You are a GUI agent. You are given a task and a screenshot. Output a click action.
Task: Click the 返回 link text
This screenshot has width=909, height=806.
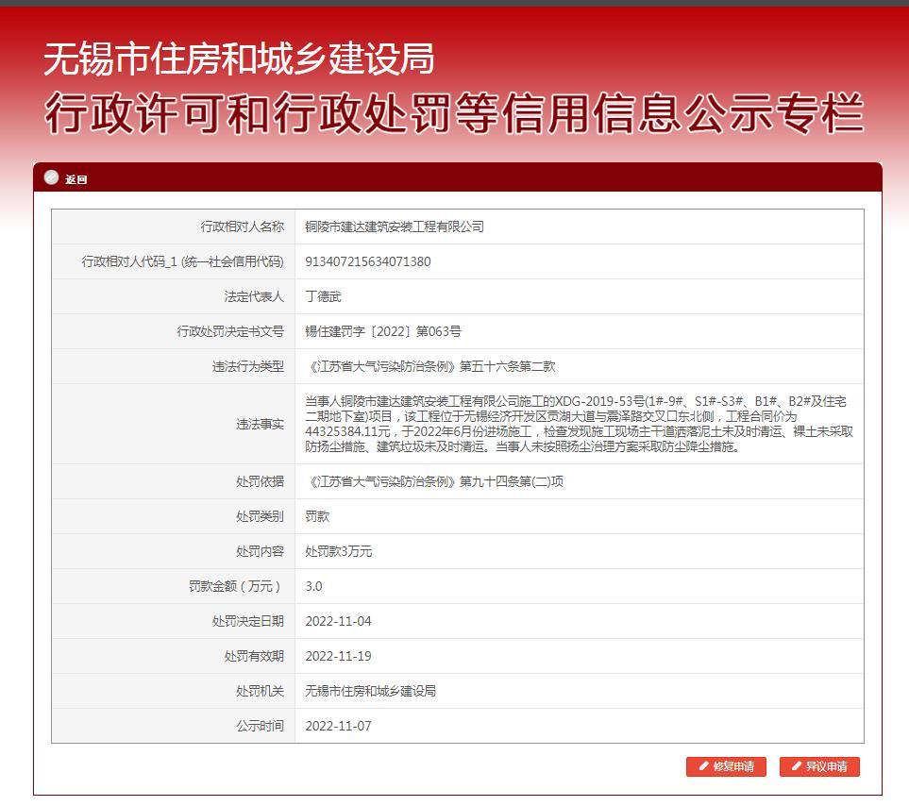[76, 179]
